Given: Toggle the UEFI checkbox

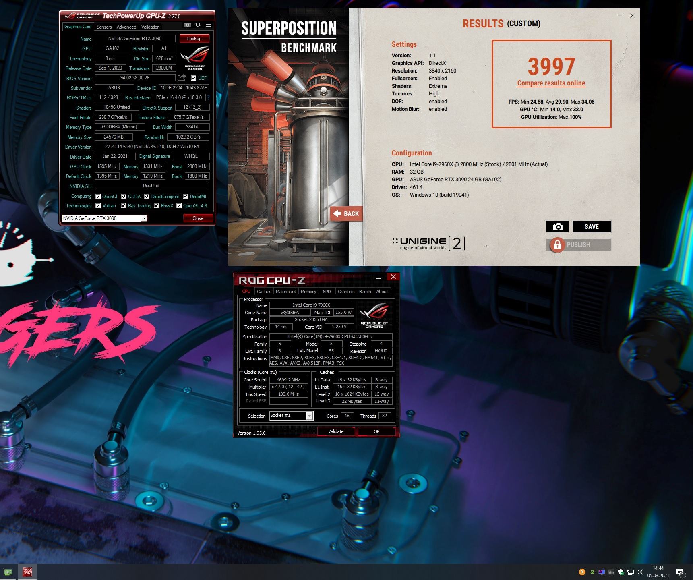Looking at the screenshot, I should [x=194, y=78].
